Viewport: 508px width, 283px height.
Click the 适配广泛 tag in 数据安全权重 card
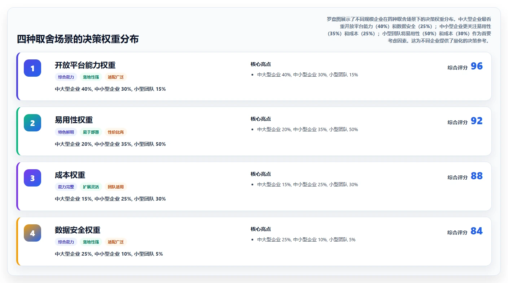[116, 242]
